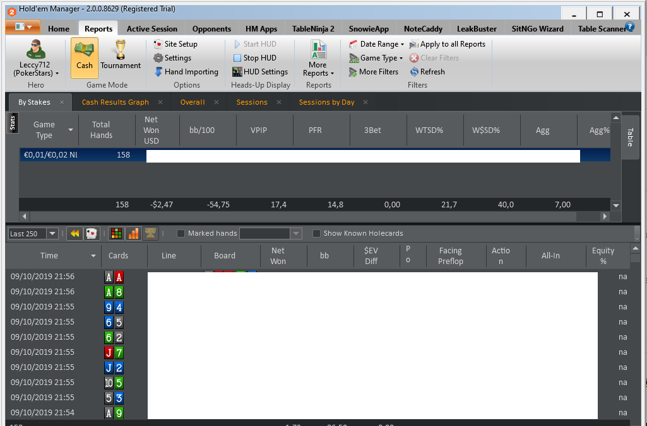The width and height of the screenshot is (647, 426).
Task: Sort by the Board column header
Action: 225,256
